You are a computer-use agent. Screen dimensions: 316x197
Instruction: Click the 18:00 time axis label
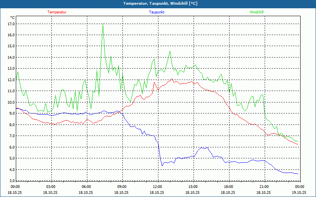click(x=228, y=187)
